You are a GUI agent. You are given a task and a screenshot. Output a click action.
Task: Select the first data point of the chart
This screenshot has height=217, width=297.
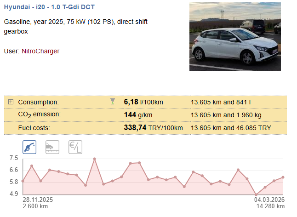point(23,181)
